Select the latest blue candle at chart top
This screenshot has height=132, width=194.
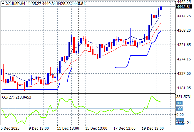161,8
